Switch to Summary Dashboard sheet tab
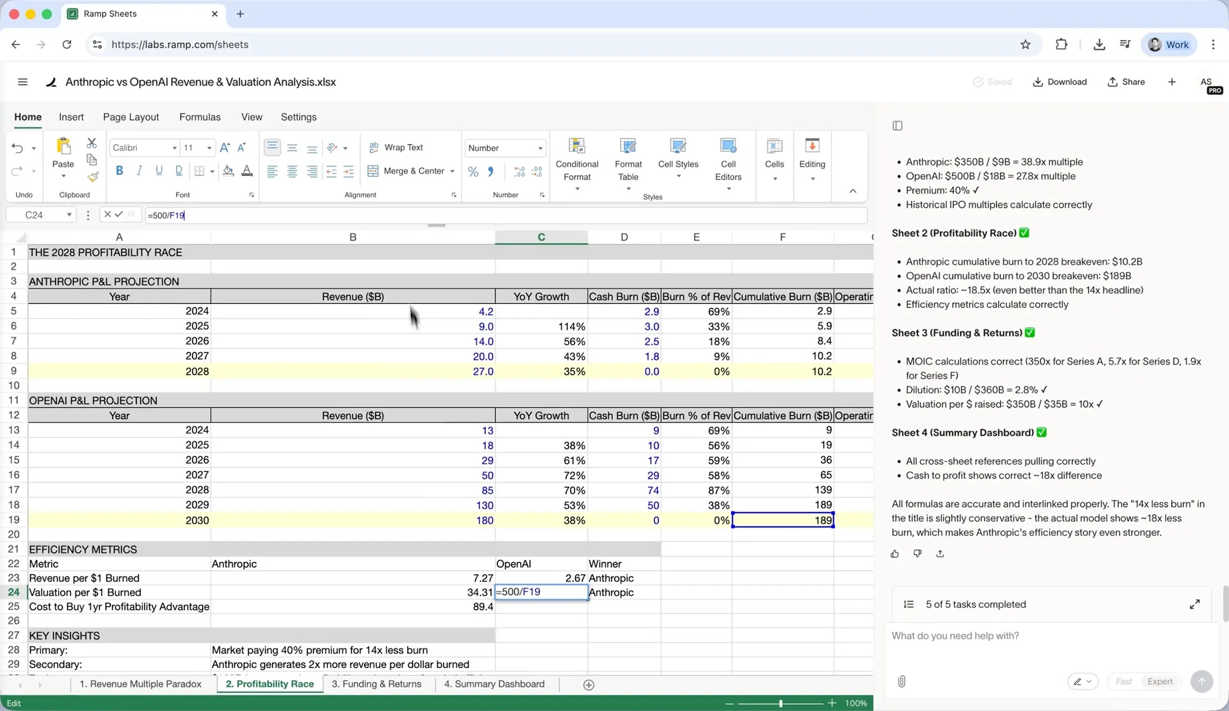 494,684
